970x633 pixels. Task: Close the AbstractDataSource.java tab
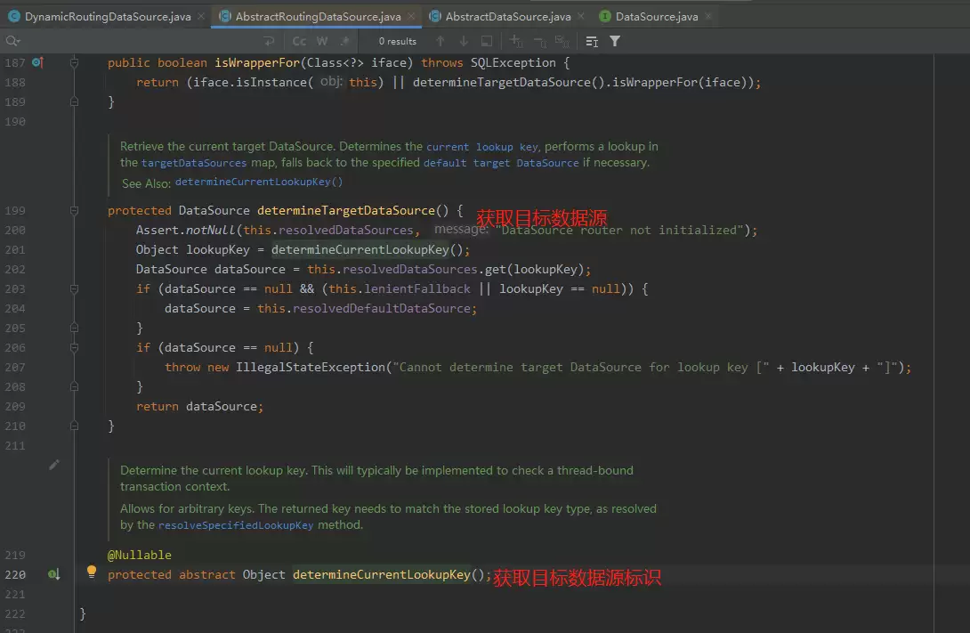point(581,17)
